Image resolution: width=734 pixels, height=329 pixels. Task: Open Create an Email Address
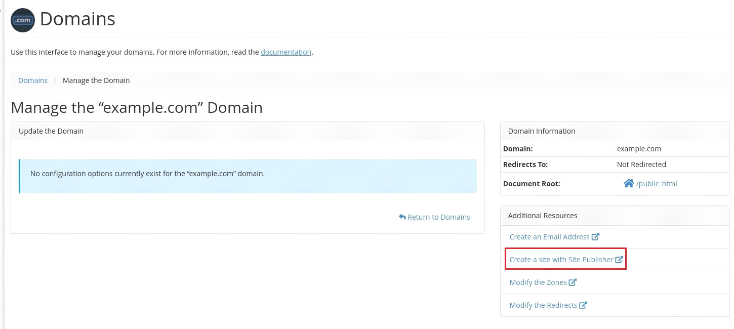(549, 236)
